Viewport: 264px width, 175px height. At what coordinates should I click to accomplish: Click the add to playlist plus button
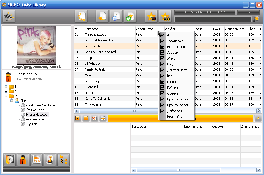[x=86, y=118]
